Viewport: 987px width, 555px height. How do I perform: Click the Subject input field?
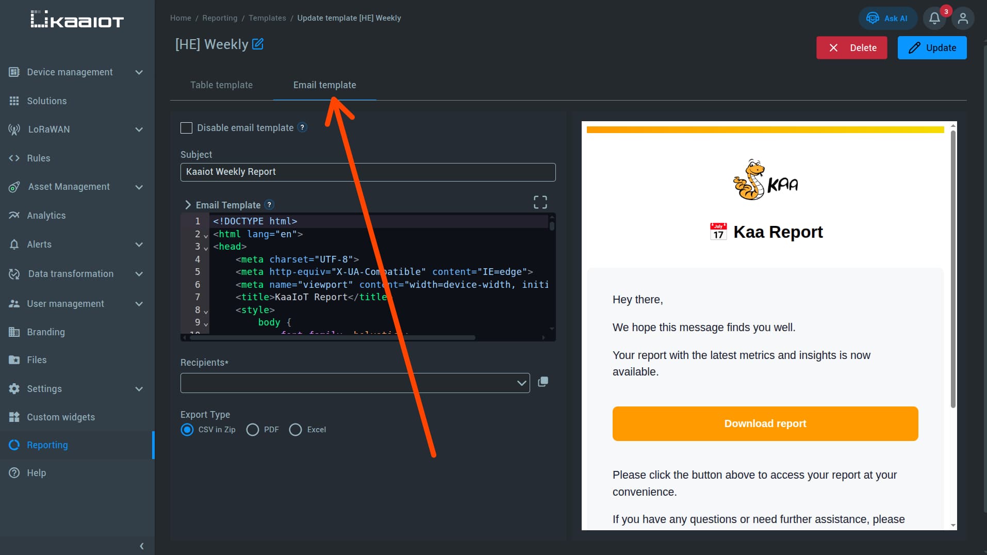click(x=368, y=172)
